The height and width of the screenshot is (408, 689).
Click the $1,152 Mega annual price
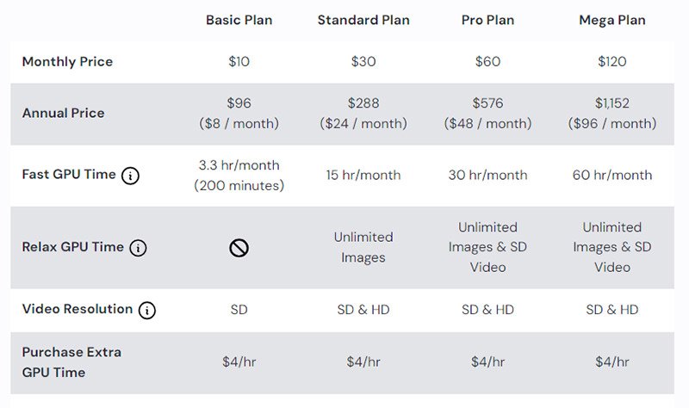tap(611, 103)
